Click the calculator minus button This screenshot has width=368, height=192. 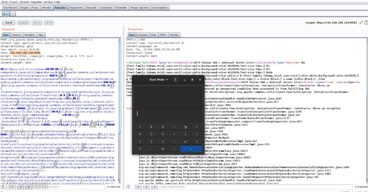pyautogui.click(x=174, y=142)
